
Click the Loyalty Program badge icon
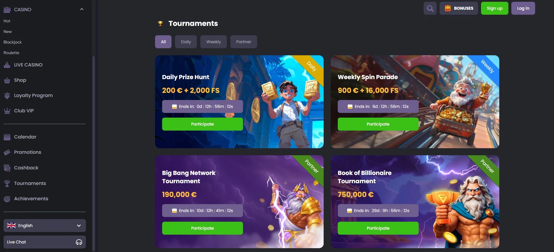point(7,96)
